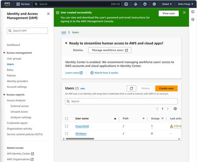Open the settings gear in top bar

coord(154,4)
